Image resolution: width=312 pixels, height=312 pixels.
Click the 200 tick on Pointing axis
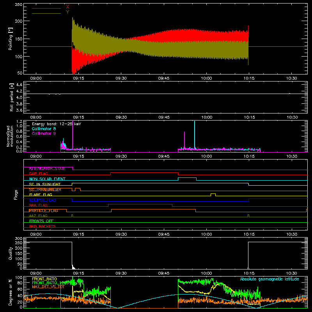tap(18, 21)
